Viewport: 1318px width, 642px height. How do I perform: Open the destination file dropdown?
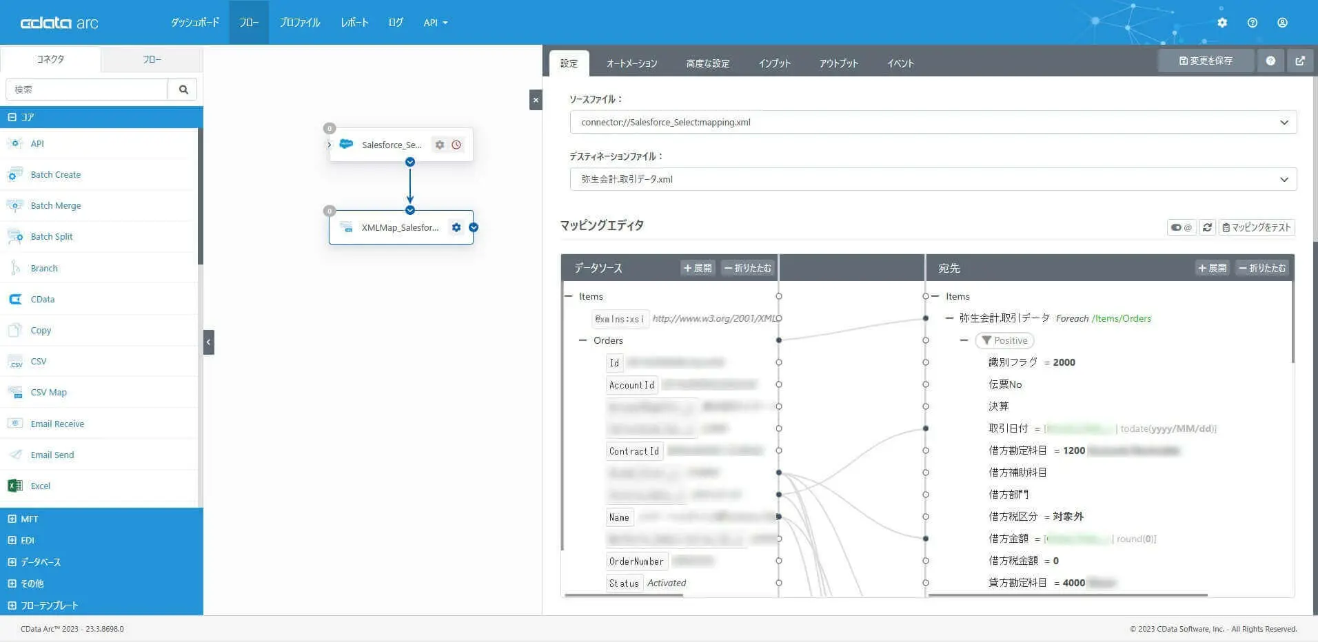point(933,179)
